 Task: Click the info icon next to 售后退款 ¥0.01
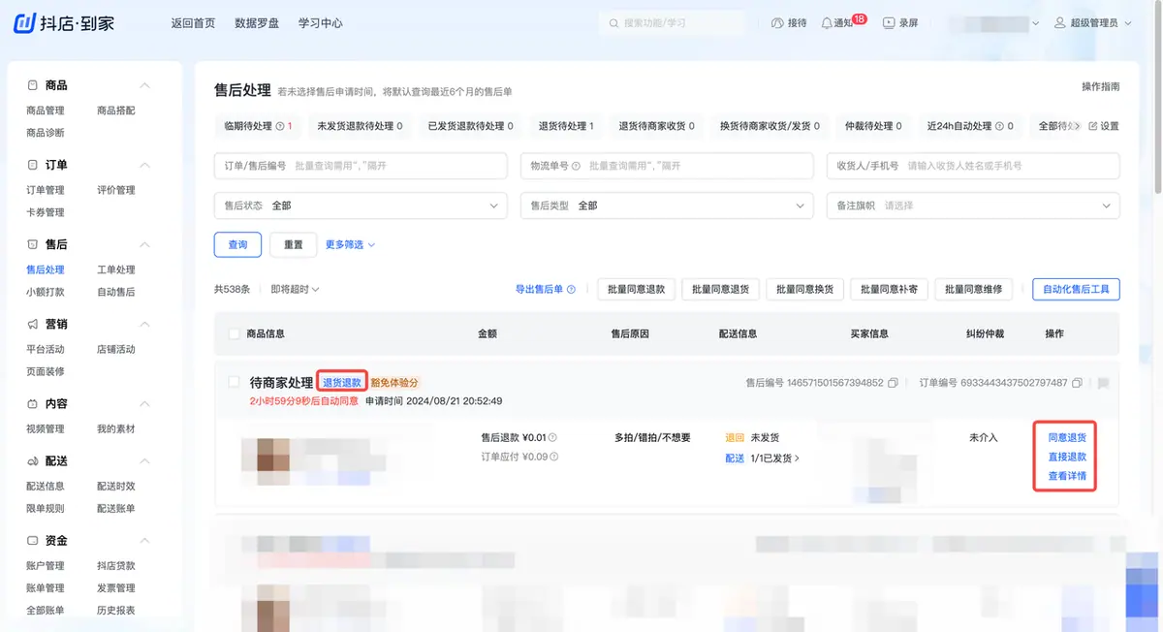553,437
